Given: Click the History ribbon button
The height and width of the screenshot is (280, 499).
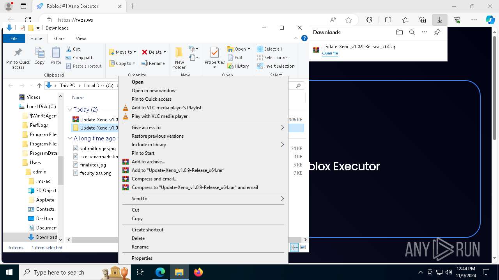Looking at the screenshot, I should pyautogui.click(x=238, y=66).
